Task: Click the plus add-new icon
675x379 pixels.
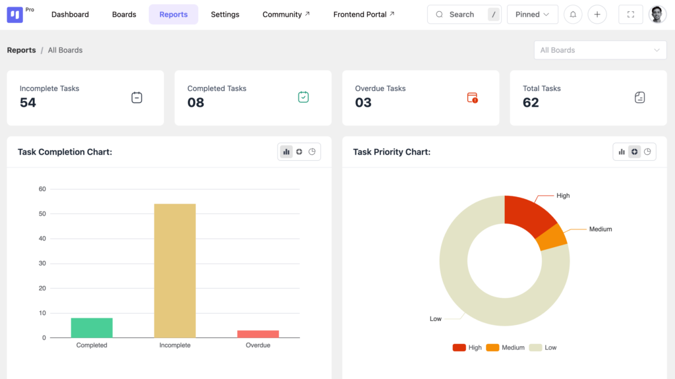Action: click(x=597, y=15)
